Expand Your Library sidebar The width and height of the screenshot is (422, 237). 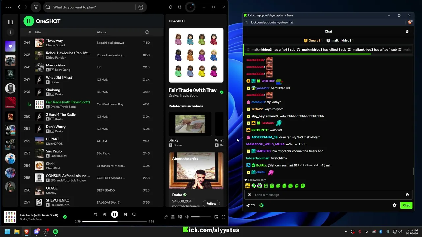(x=10, y=22)
